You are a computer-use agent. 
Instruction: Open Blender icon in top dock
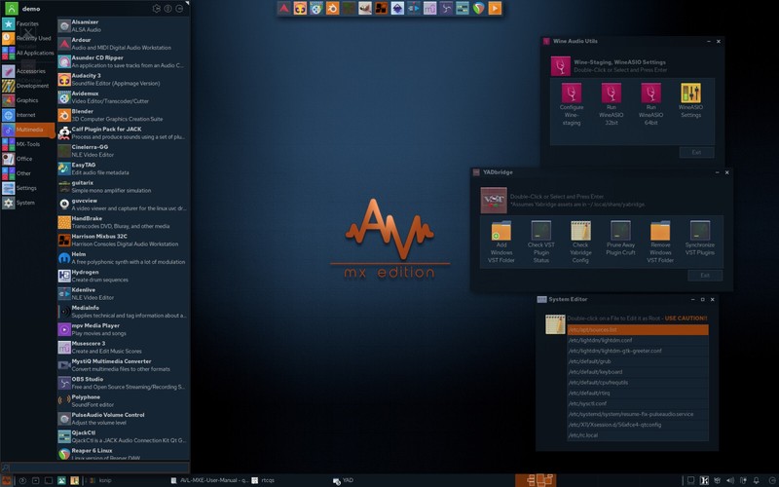(332, 8)
